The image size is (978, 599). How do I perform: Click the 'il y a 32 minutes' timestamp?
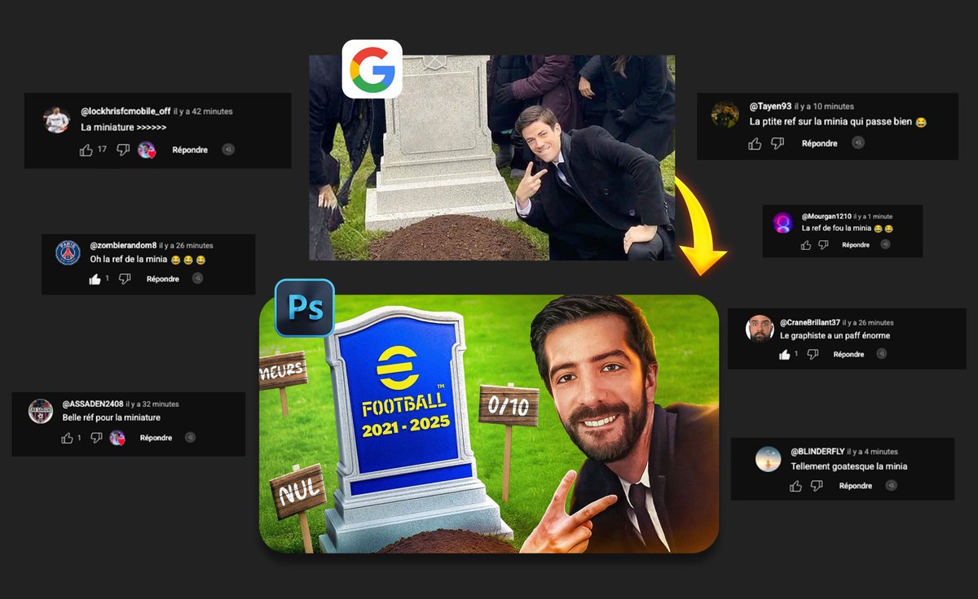pyautogui.click(x=152, y=404)
